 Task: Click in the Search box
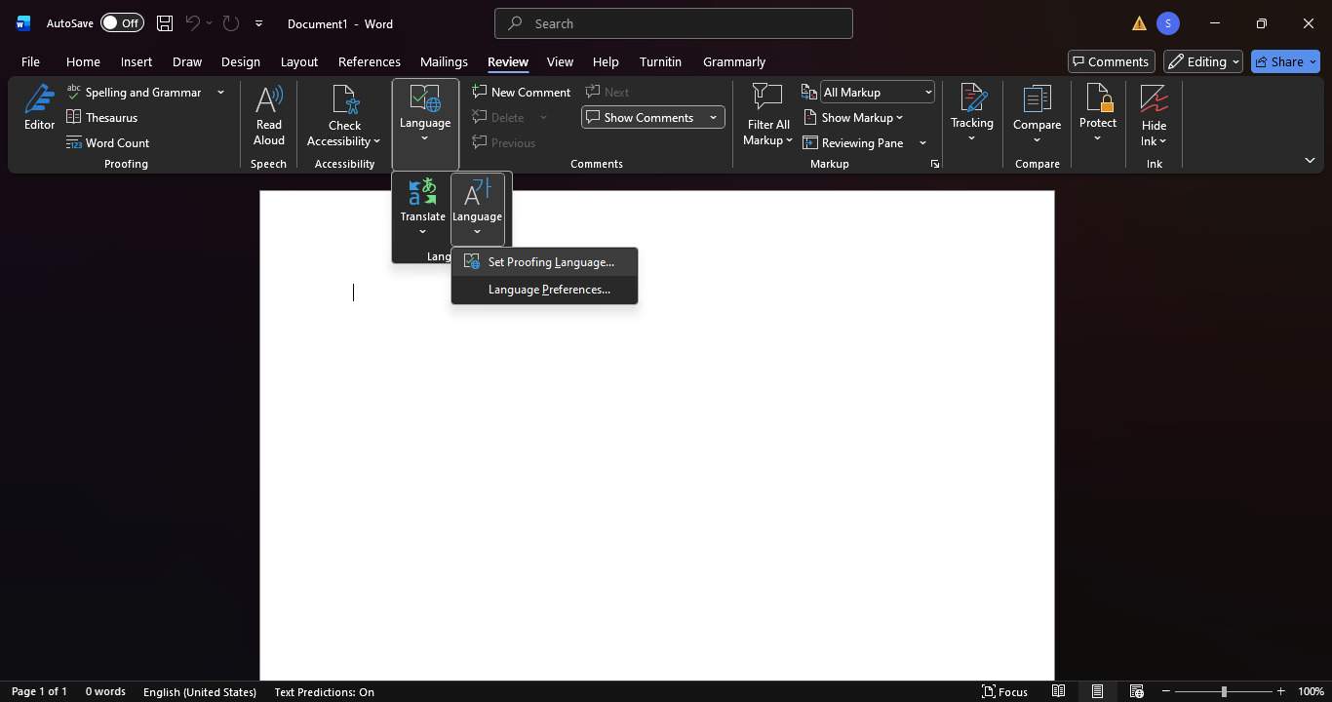(673, 23)
